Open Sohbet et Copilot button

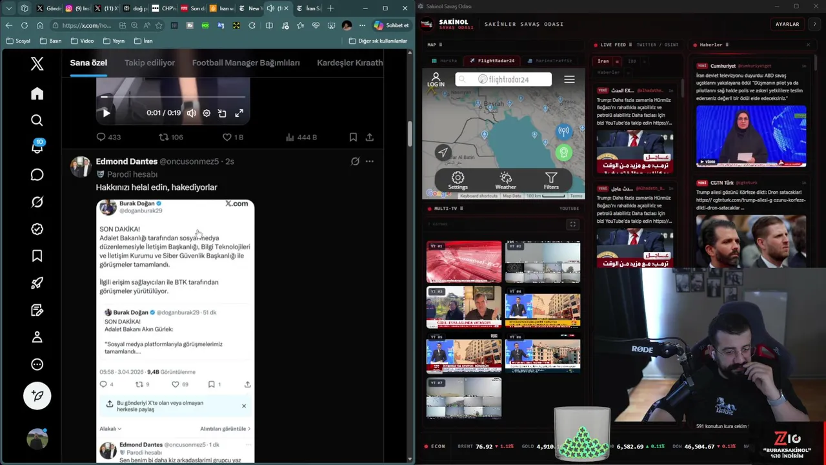[391, 25]
